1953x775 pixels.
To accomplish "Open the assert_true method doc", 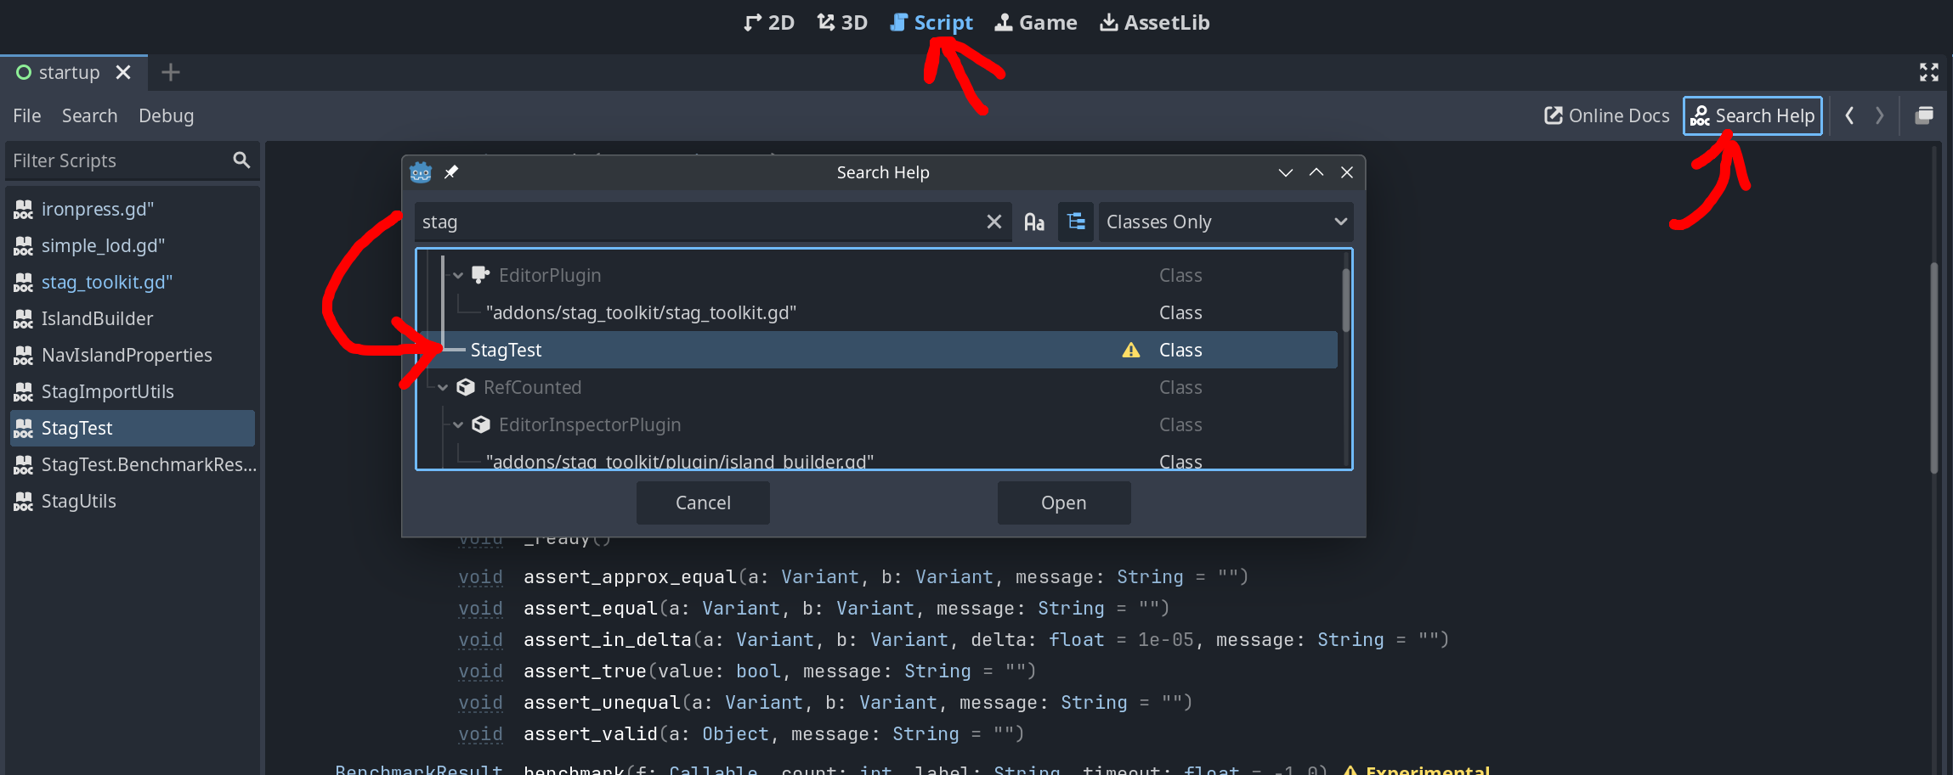I will (x=584, y=671).
